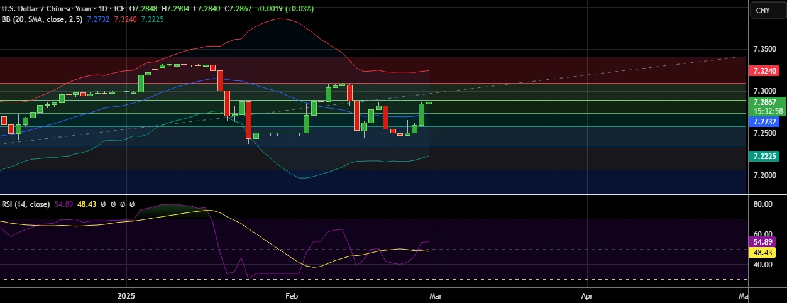Click the +0.0019 (+0.03%) change text
This screenshot has width=787, height=303.
pyautogui.click(x=286, y=9)
